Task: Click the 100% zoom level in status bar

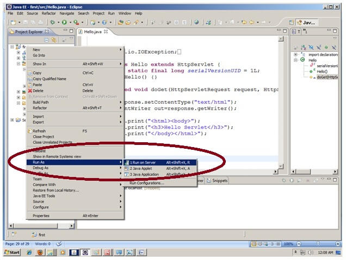Action: (x=288, y=244)
